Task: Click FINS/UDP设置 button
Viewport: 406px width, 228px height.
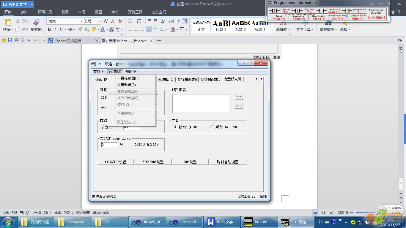Action: click(153, 162)
